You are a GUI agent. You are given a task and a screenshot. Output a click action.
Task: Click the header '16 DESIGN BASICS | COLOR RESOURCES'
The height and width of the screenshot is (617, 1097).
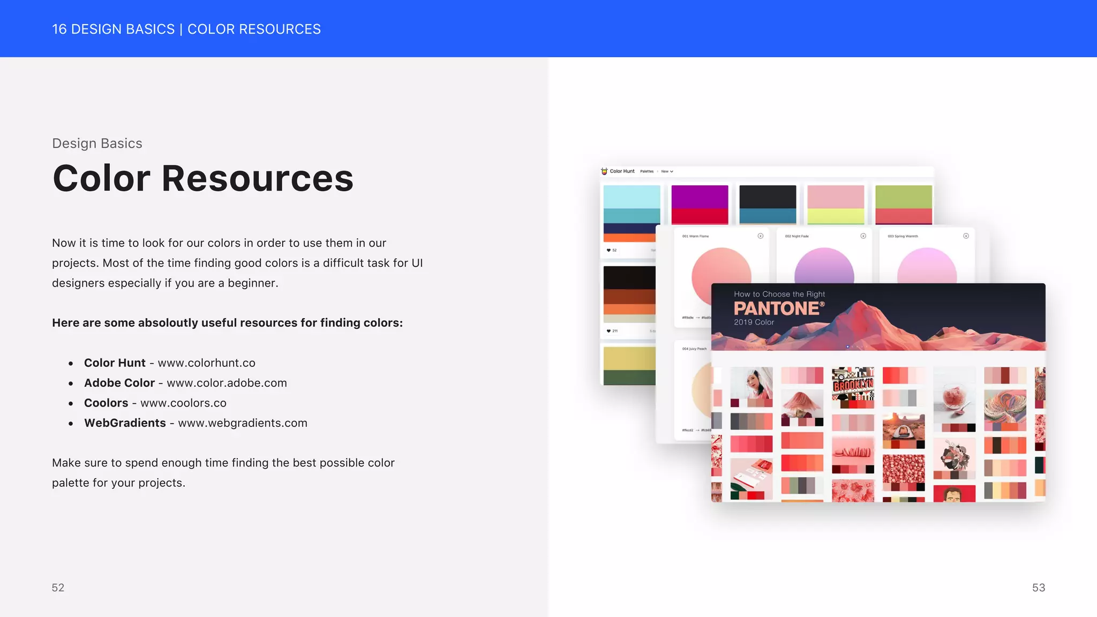click(x=186, y=29)
